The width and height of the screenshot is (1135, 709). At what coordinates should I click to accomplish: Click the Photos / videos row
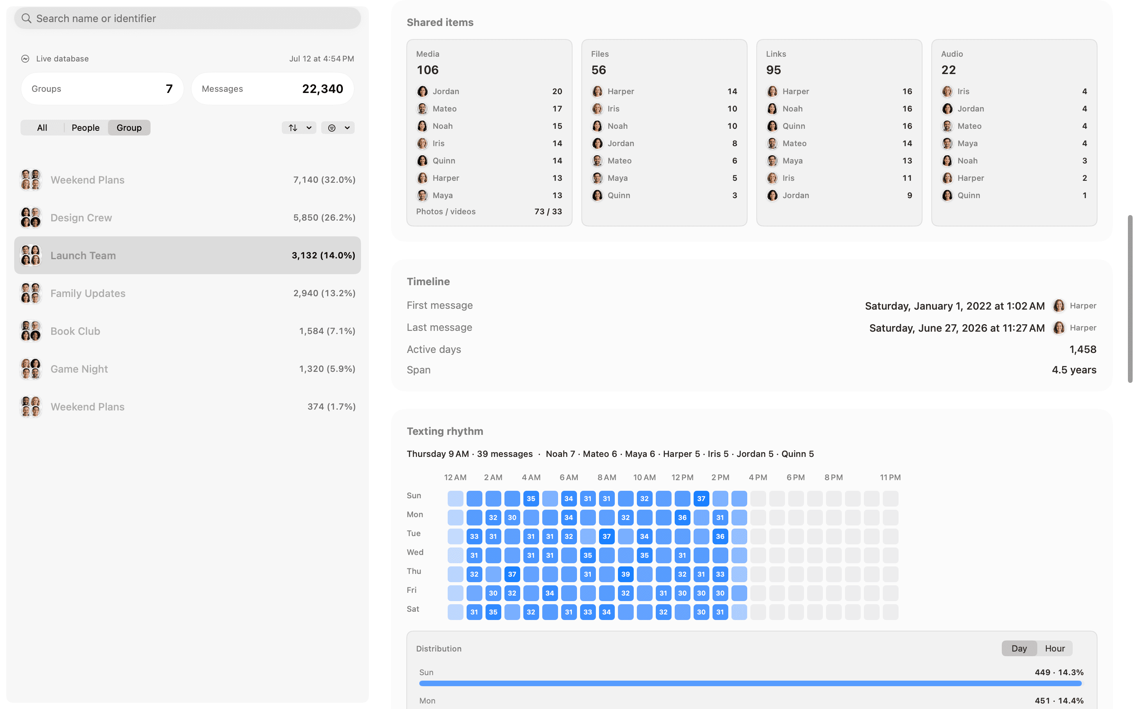click(489, 212)
